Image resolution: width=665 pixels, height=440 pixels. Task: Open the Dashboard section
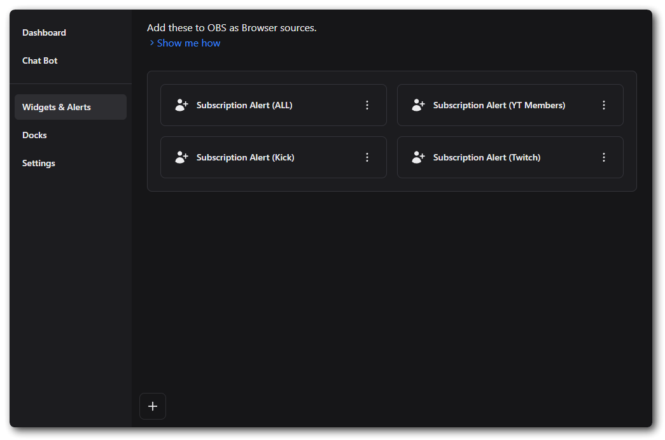coord(44,32)
